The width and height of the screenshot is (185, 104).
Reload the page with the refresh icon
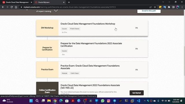click(12, 7)
